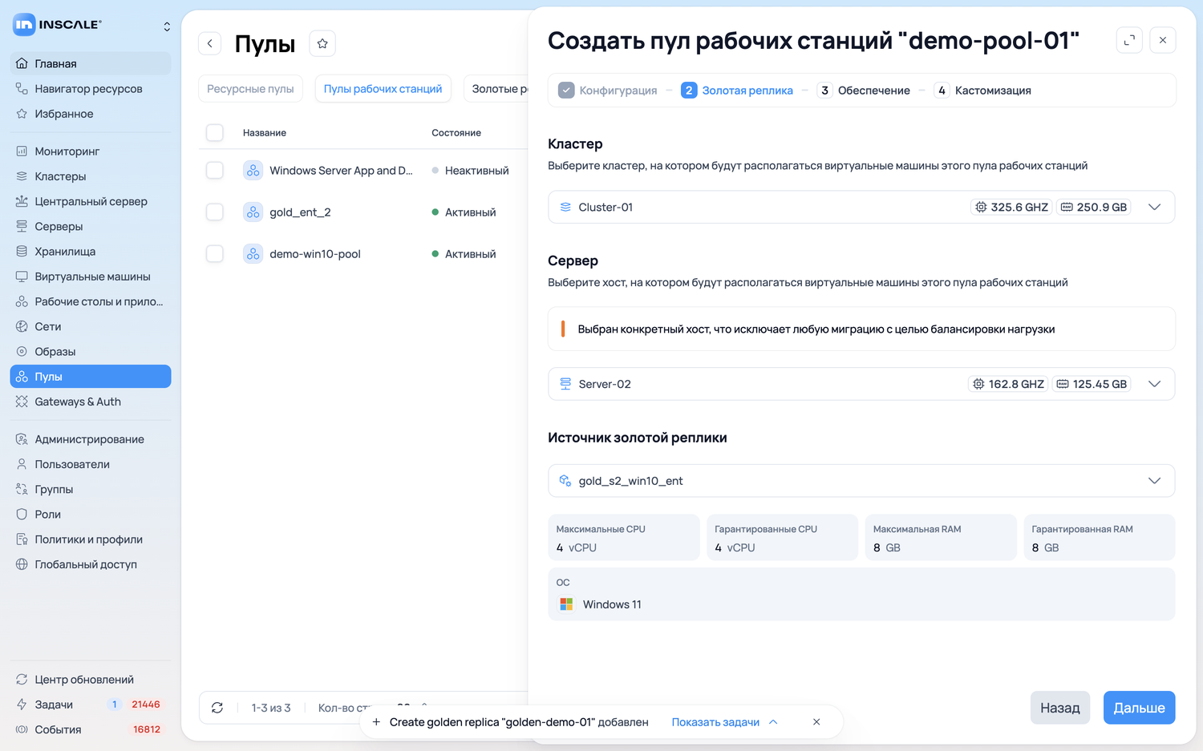Go to Конфигурация wizard step

(x=608, y=91)
